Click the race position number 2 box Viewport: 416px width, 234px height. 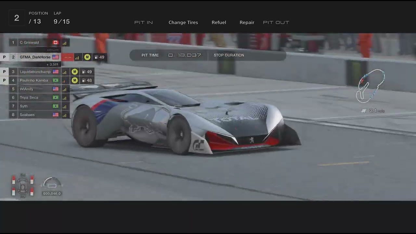17,18
